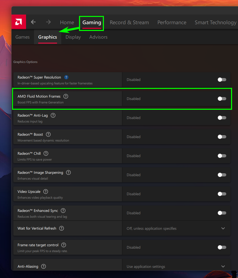The width and height of the screenshot is (238, 278).
Task: Enable Frame rate target control toggle
Action: [222, 247]
